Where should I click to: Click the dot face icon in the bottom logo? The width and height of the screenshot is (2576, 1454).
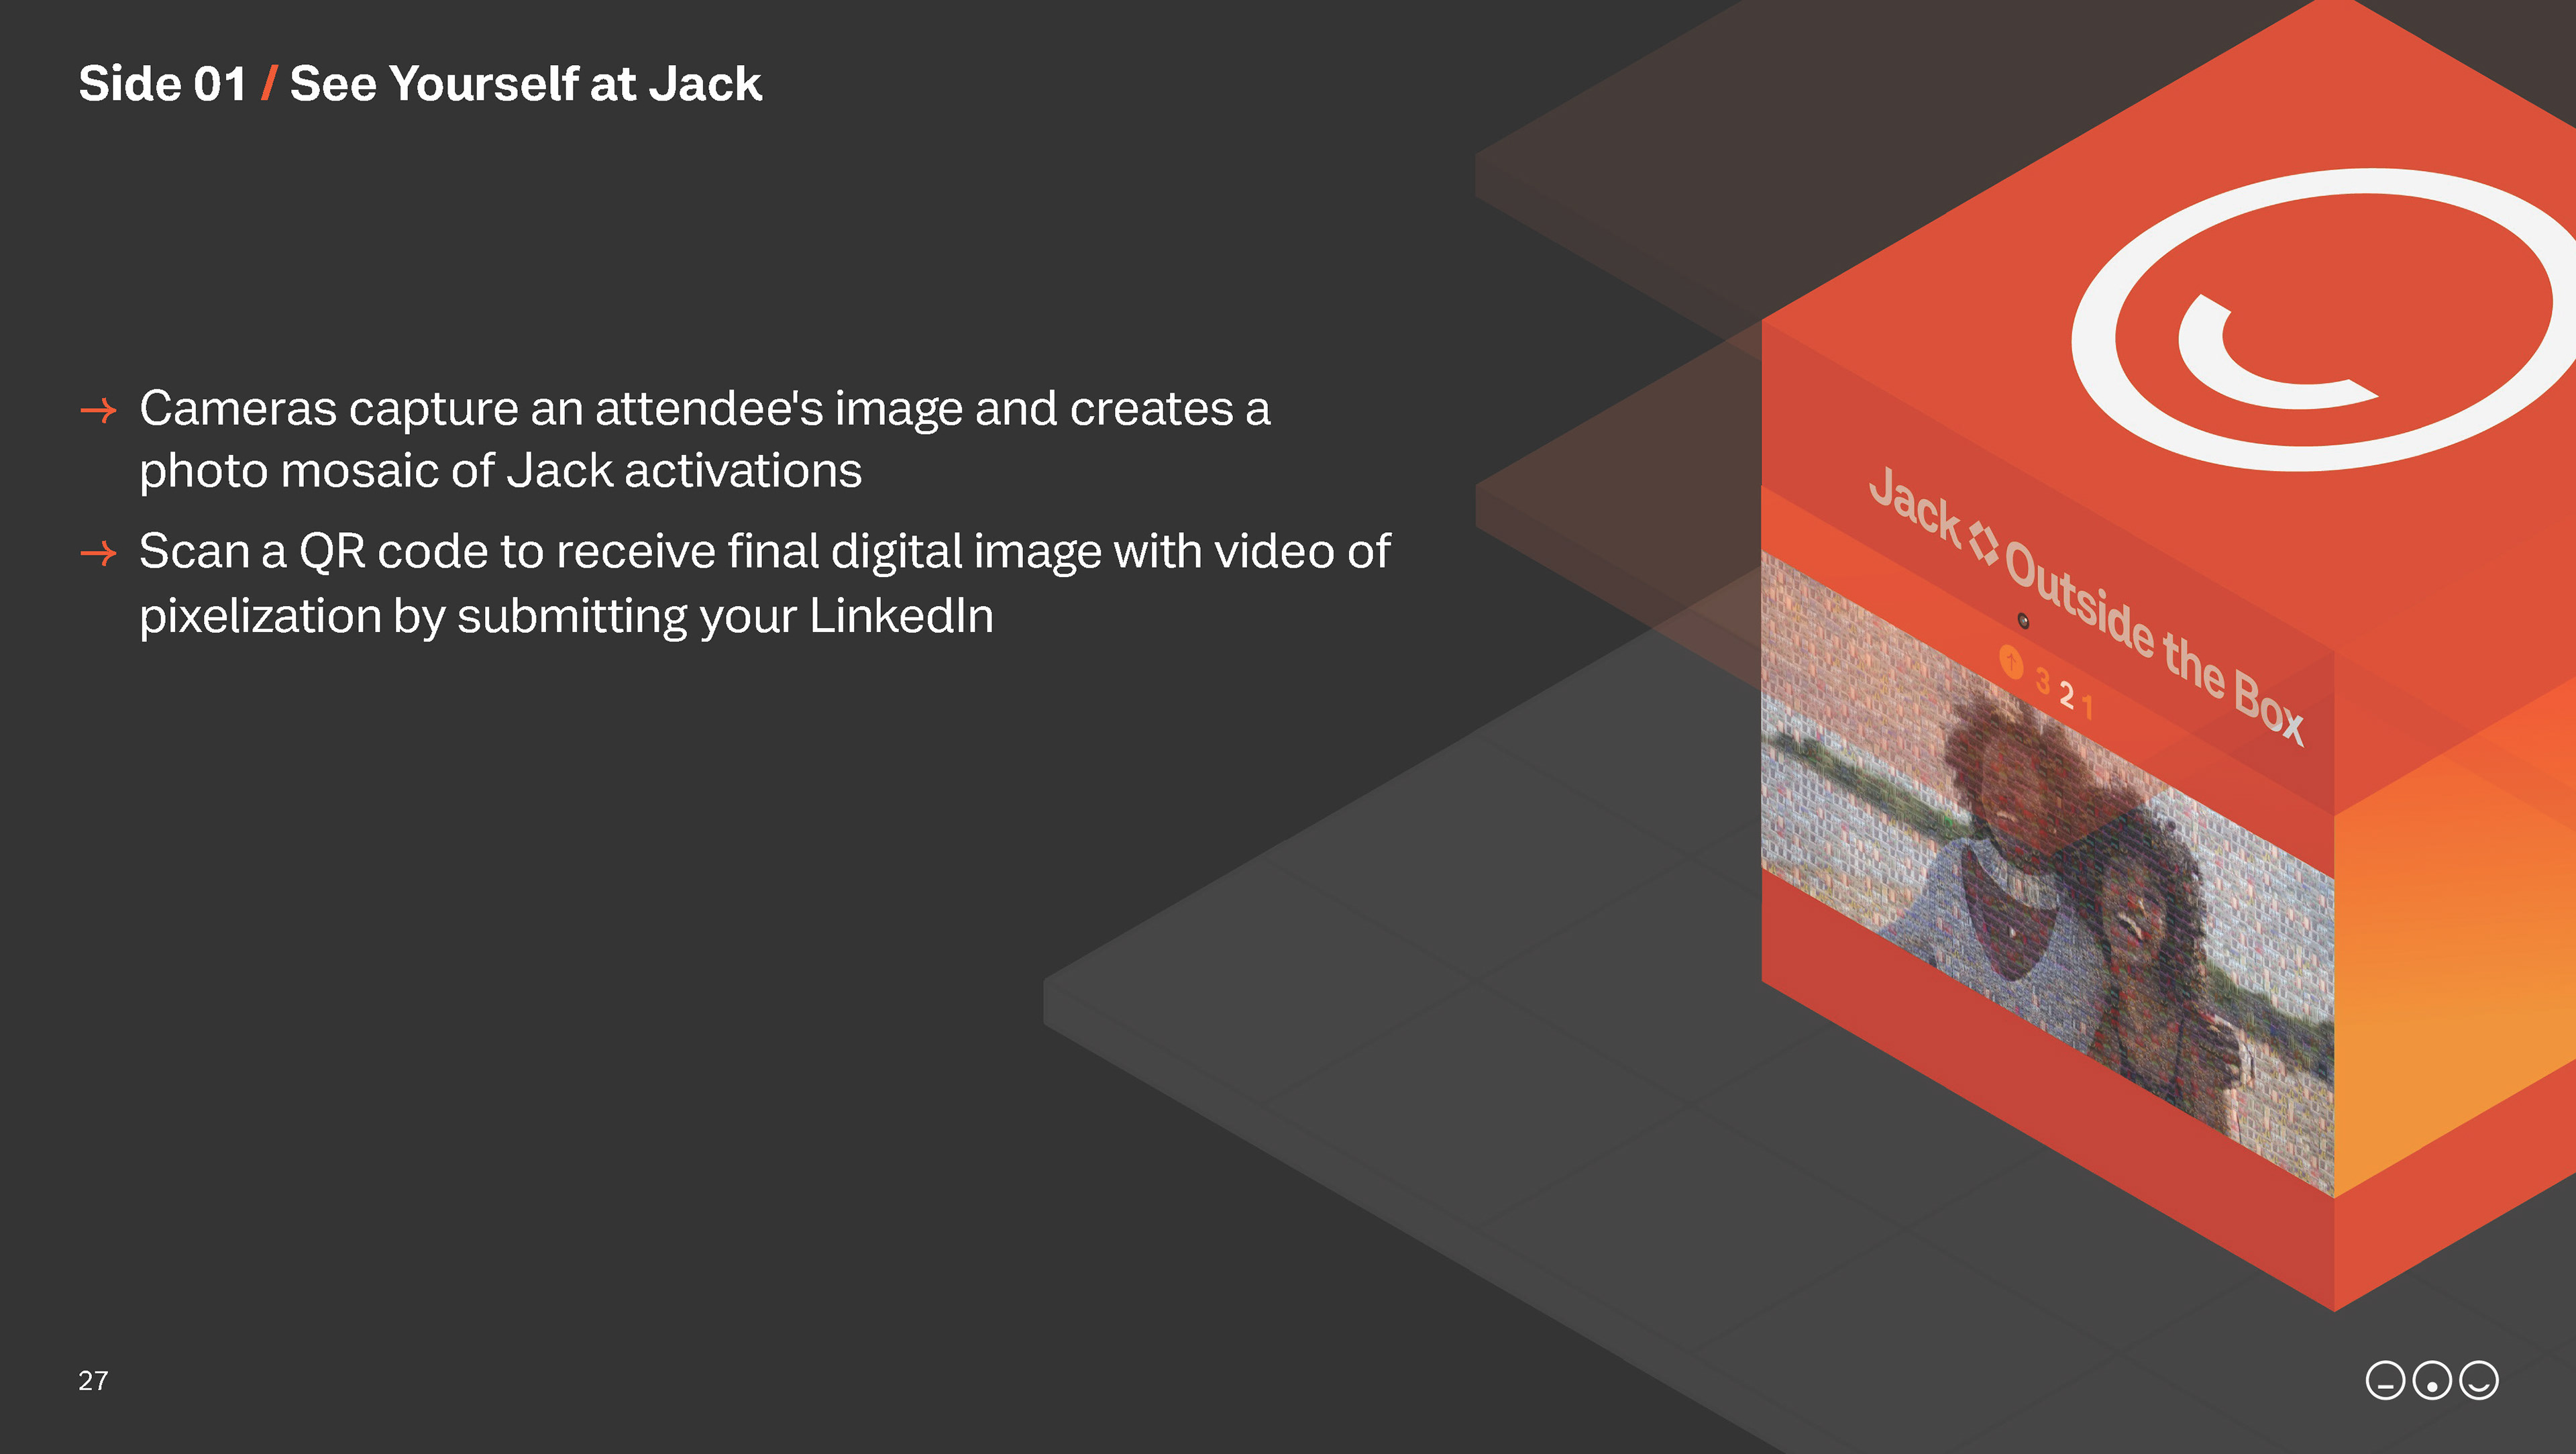(2432, 1381)
